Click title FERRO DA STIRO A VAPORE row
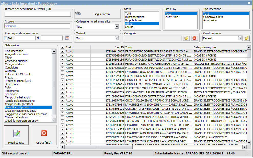 [158, 64]
